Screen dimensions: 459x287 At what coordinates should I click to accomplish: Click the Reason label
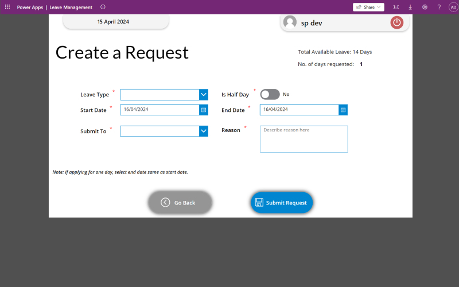point(231,130)
